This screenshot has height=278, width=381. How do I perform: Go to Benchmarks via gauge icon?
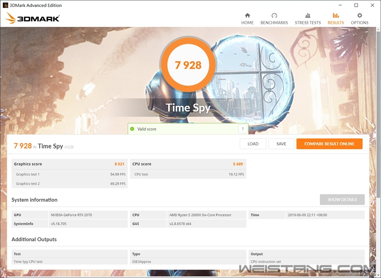274,16
